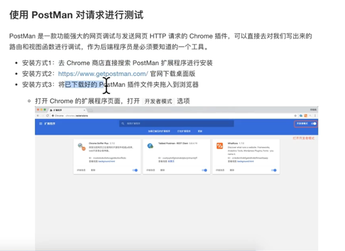
Task: Click the inline code label "开发者模式"
Action: [158, 102]
